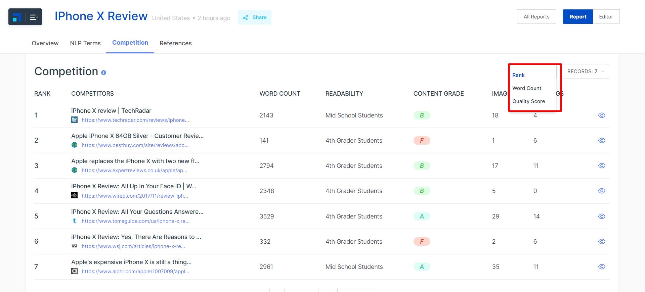Click the COMPETITORS column header
The width and height of the screenshot is (645, 292).
(x=92, y=94)
